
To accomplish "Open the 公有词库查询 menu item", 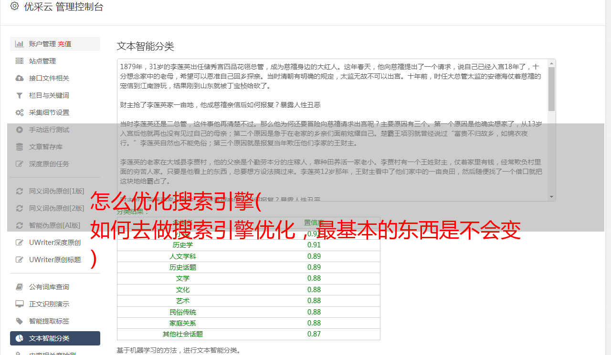I will 55,287.
